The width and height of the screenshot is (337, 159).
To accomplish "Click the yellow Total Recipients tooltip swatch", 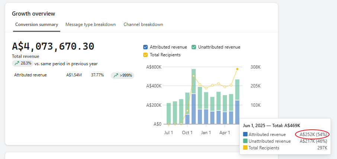I will tap(245, 148).
